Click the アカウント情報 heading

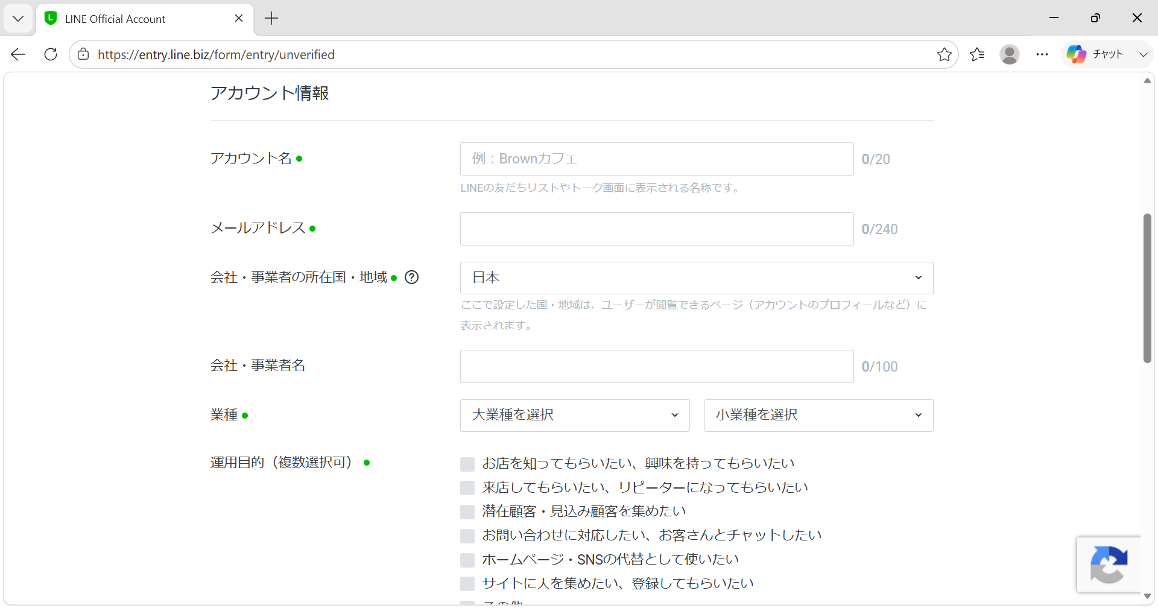(270, 93)
